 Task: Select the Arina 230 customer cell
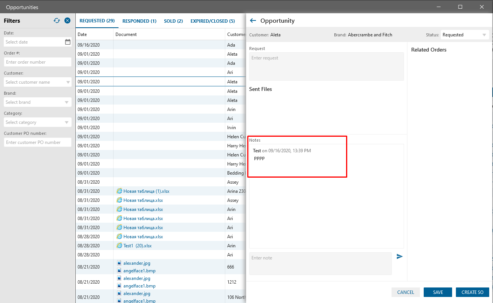pyautogui.click(x=236, y=191)
